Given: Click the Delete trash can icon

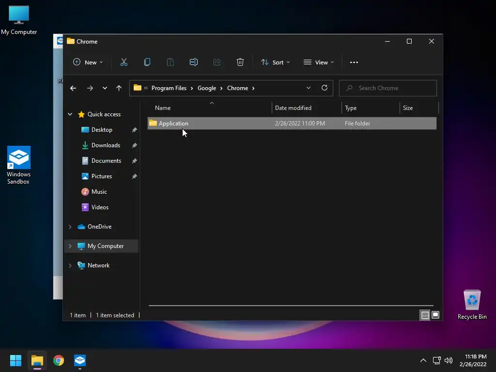Looking at the screenshot, I should tap(240, 62).
